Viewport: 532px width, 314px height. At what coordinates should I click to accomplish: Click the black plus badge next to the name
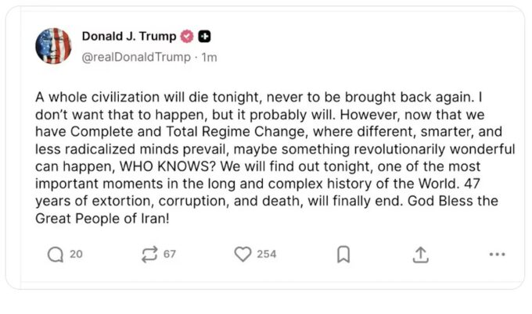[x=205, y=37]
